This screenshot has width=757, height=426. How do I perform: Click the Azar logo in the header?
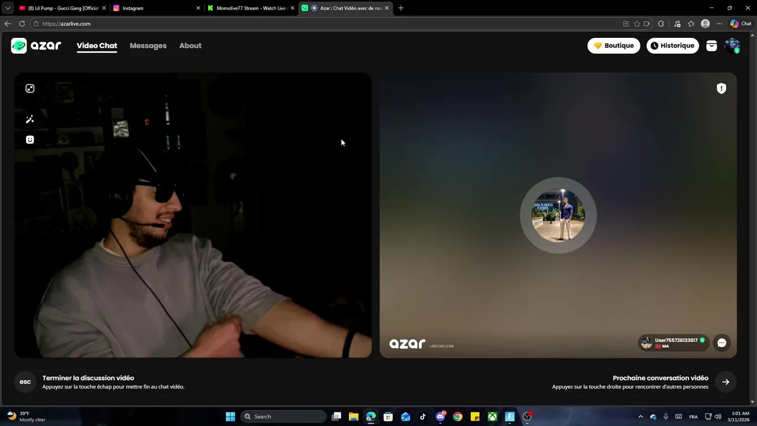36,46
